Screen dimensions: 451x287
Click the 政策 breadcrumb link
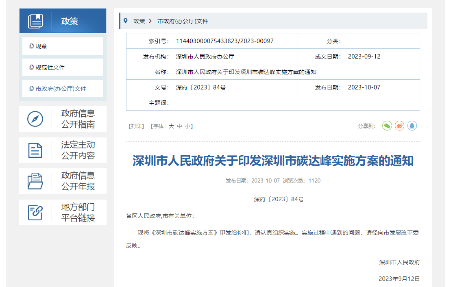(x=139, y=21)
